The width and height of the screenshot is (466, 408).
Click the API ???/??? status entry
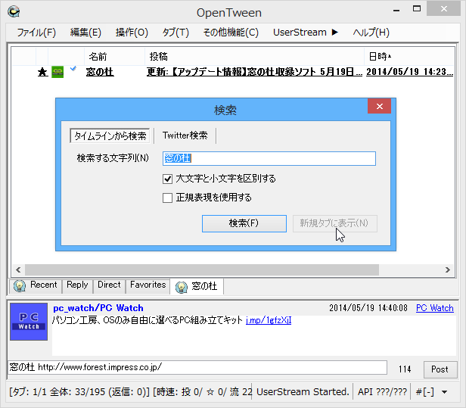click(x=382, y=392)
